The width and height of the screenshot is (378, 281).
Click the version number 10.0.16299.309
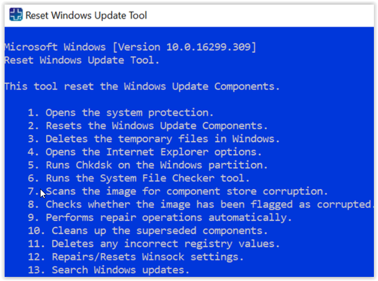coord(209,47)
